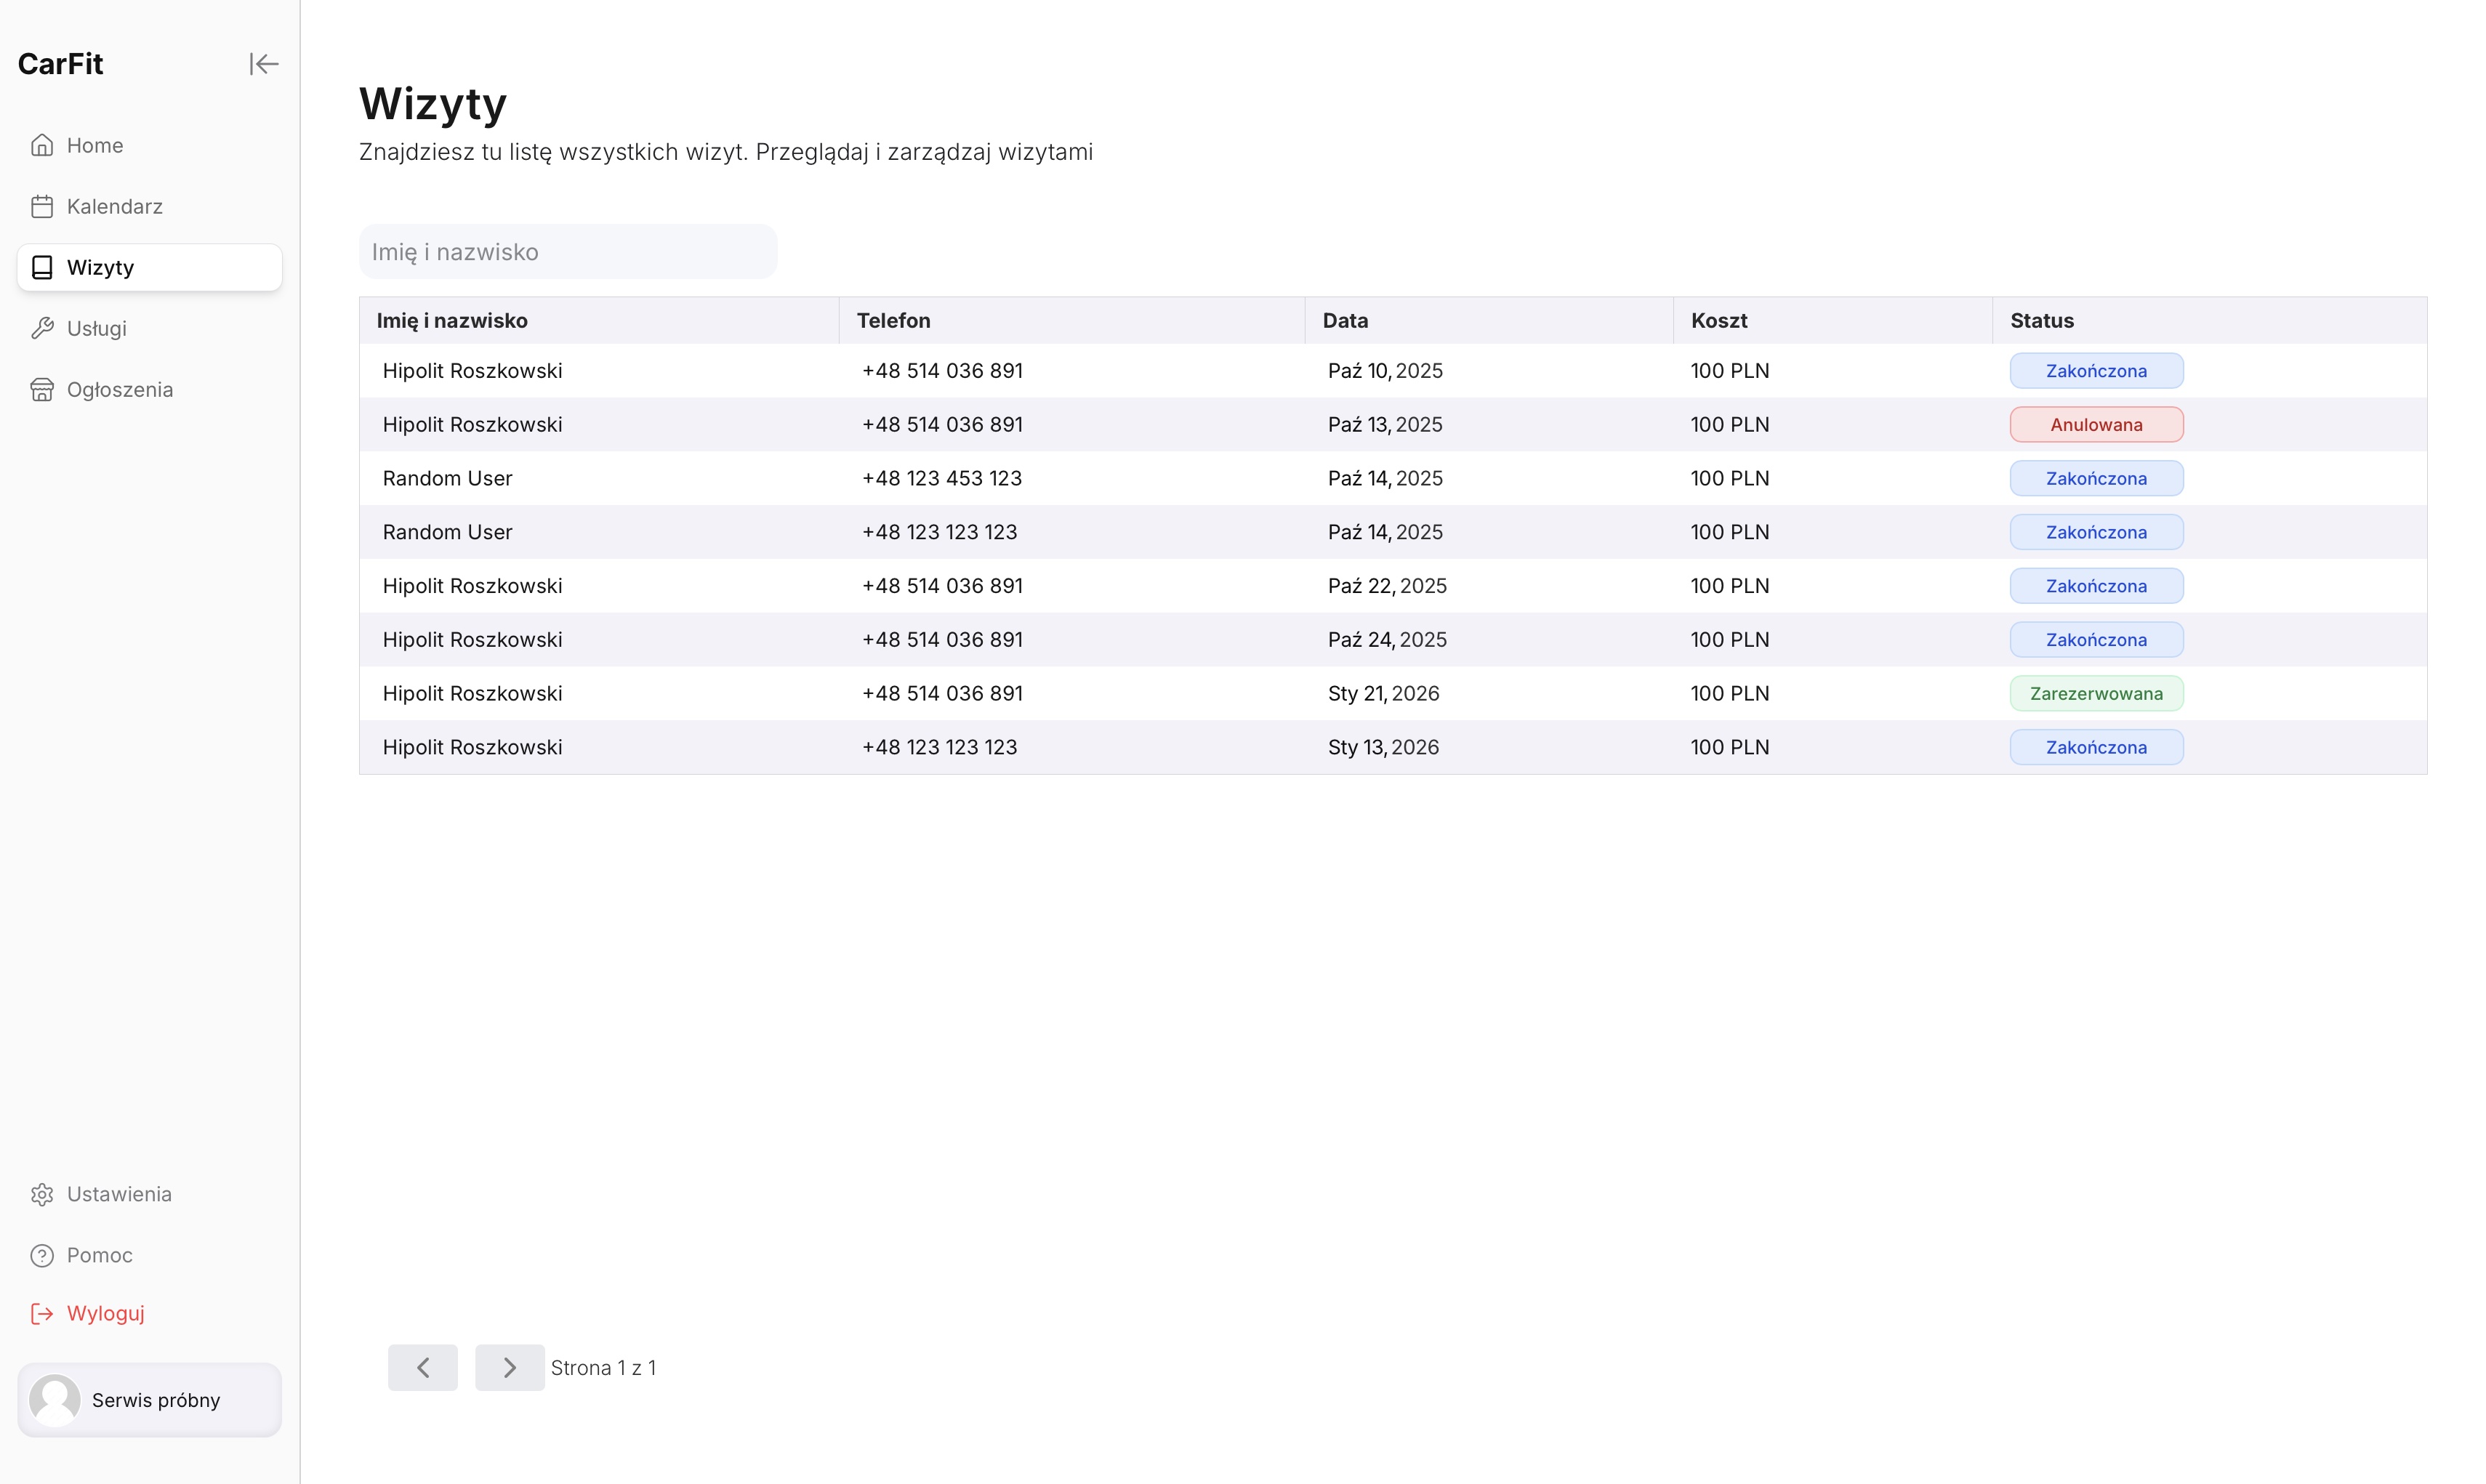Click the Home house icon
Viewport: 2486px width, 1484px height.
[42, 145]
